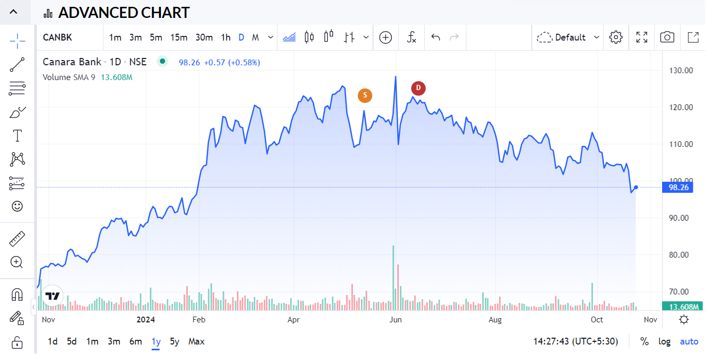This screenshot has width=708, height=354.
Task: Select the brush drawing tool
Action: [x=17, y=112]
